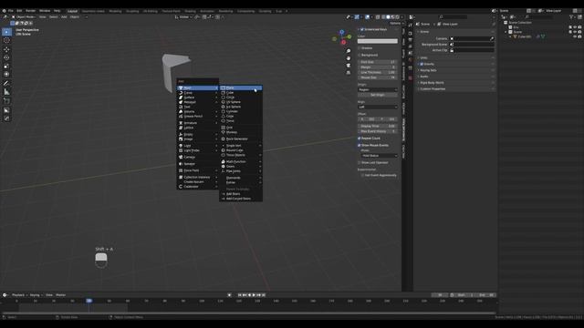Click the jump to start playback button
584x328 pixels.
(240, 295)
